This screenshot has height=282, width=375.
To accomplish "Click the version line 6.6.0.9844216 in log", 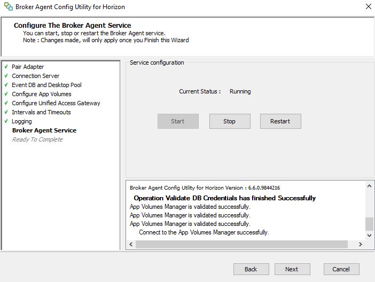I will [x=205, y=188].
